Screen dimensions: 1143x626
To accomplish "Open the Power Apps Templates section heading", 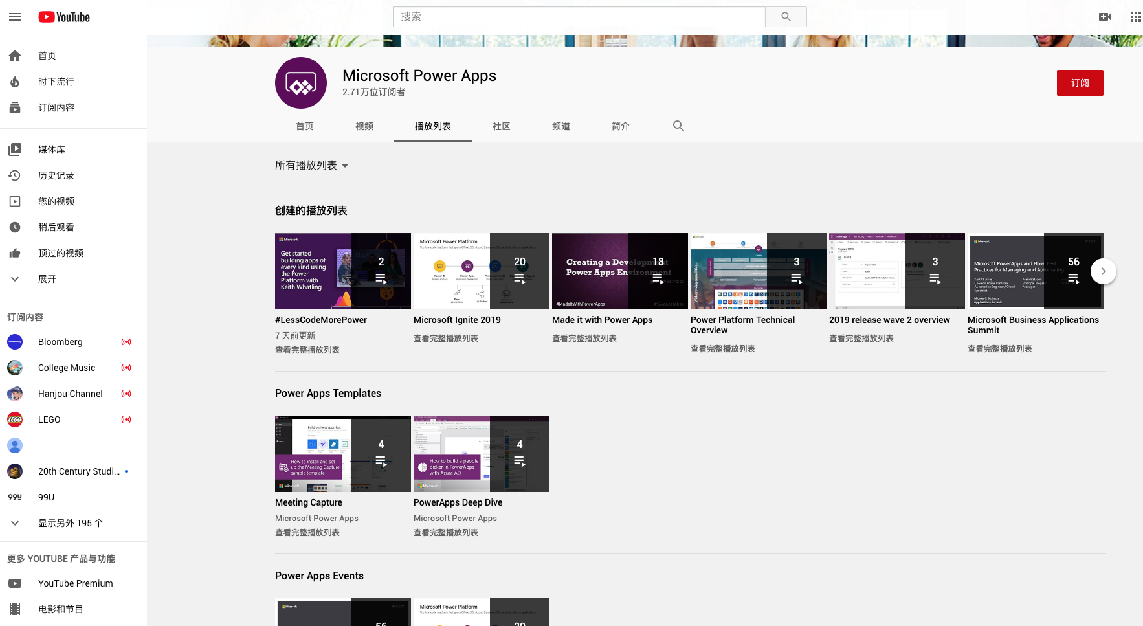I will tap(328, 393).
